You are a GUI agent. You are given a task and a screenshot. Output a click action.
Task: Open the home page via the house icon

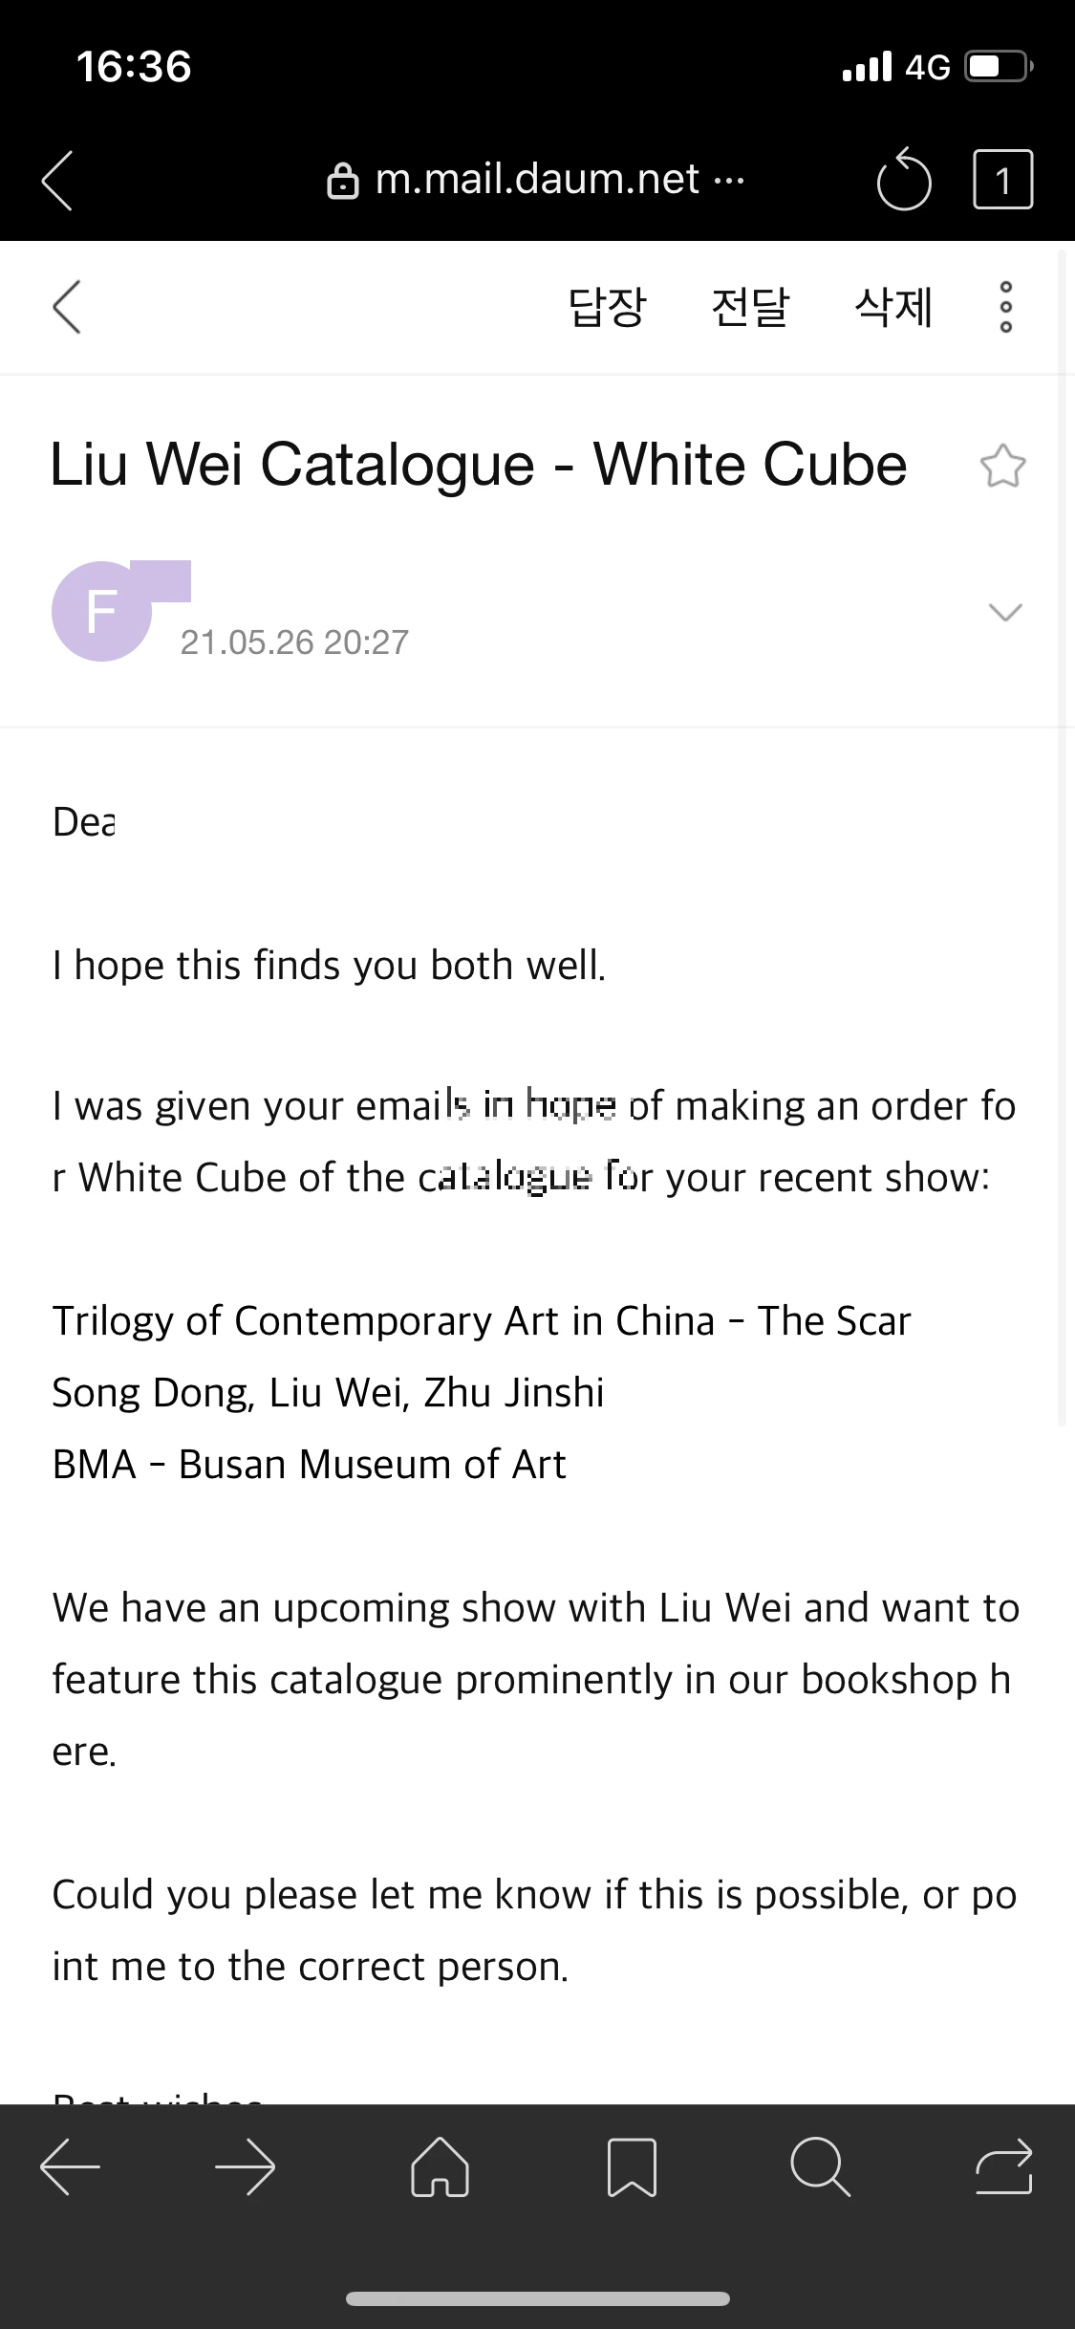[x=440, y=2166]
